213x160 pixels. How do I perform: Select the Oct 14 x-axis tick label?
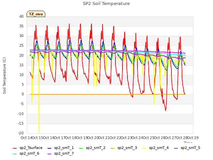(27, 138)
